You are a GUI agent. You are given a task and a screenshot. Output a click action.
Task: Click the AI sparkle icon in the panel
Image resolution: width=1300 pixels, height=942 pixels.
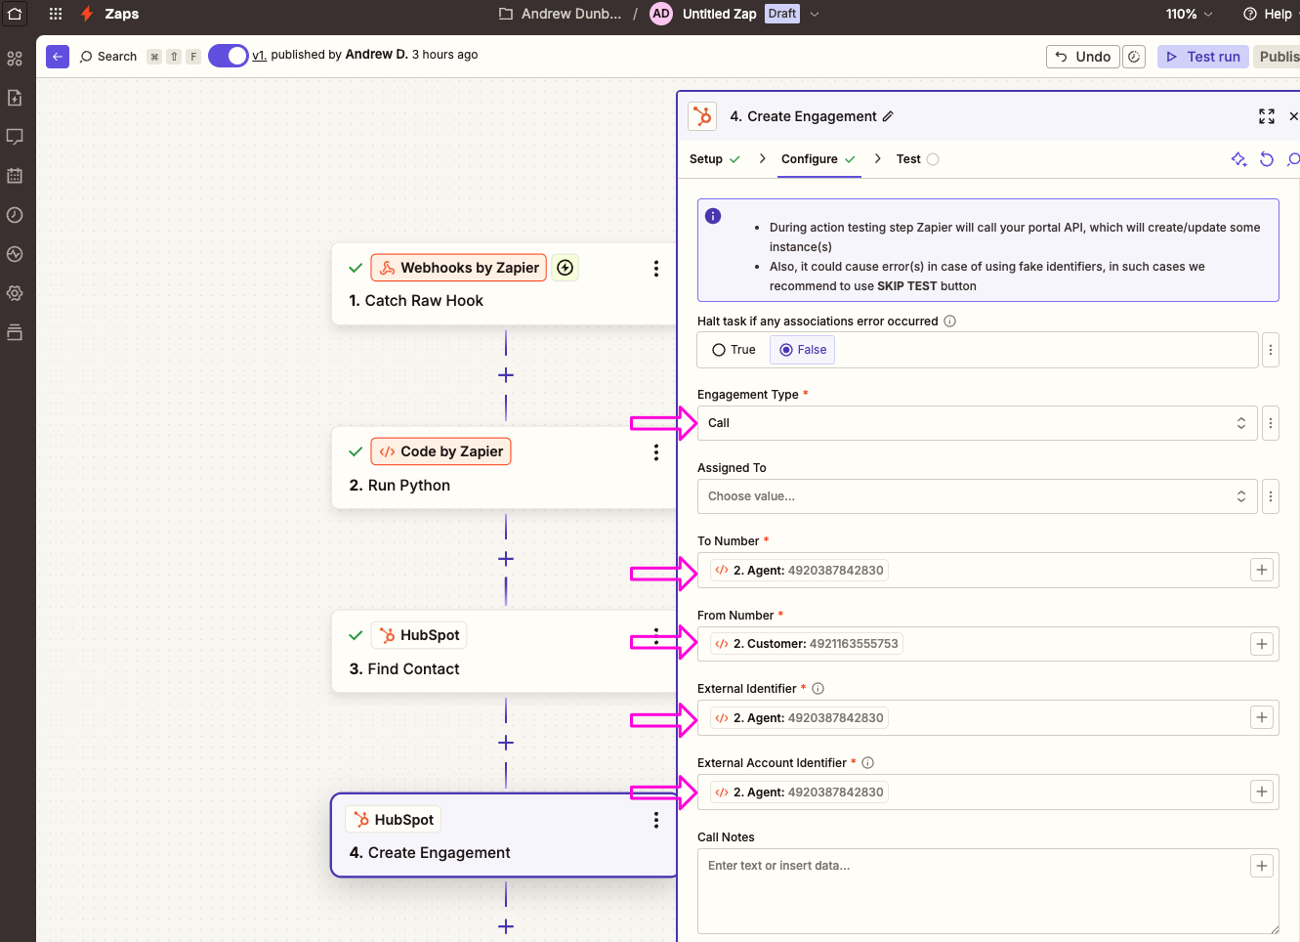[1238, 159]
